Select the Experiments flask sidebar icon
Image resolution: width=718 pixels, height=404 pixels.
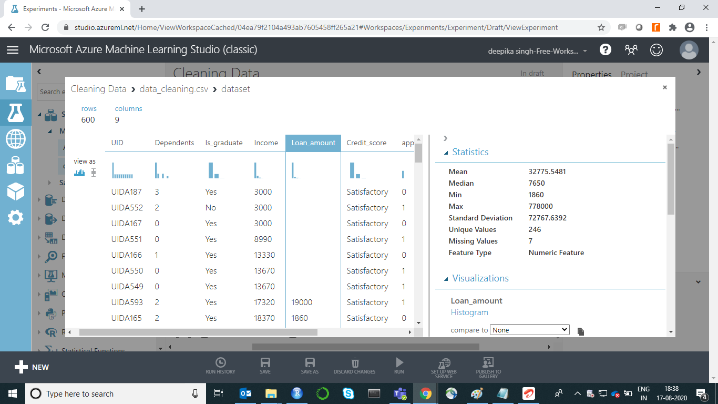[x=15, y=112]
